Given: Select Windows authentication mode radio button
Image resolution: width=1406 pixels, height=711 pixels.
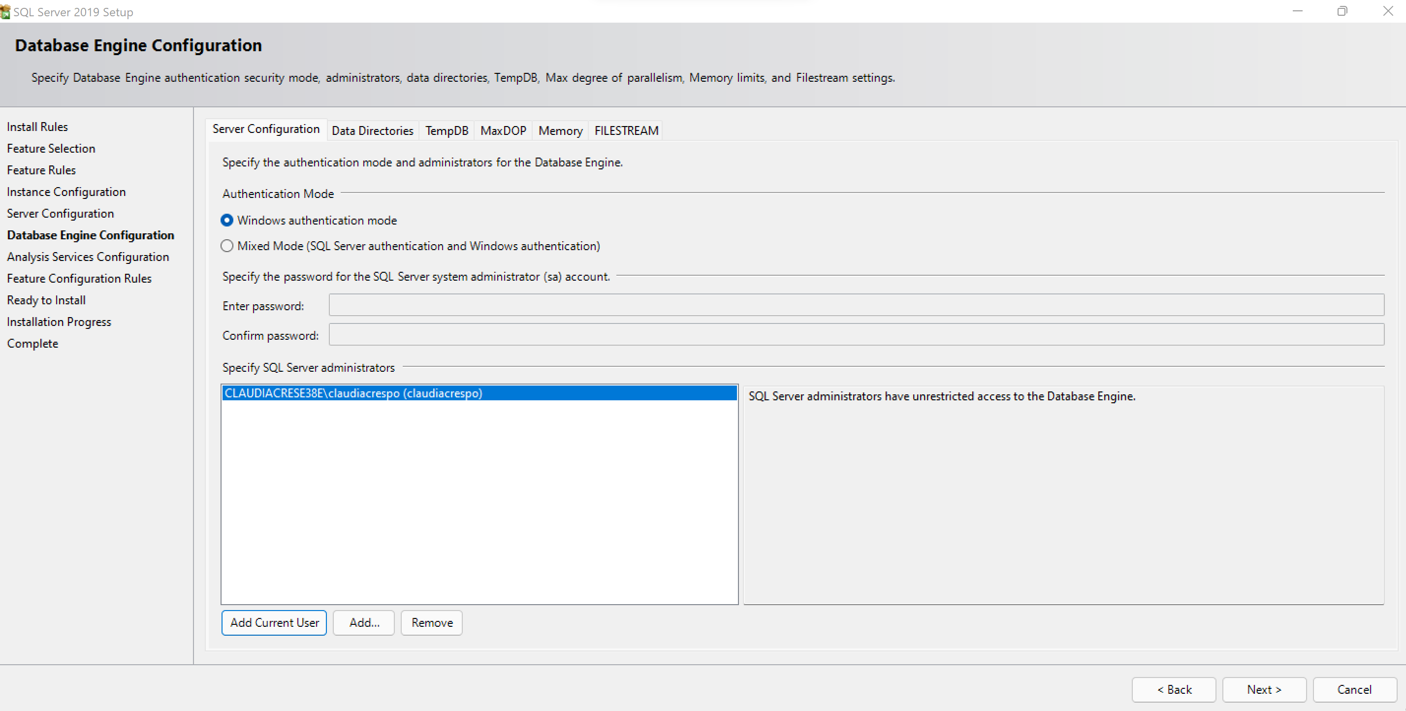Looking at the screenshot, I should pyautogui.click(x=227, y=220).
